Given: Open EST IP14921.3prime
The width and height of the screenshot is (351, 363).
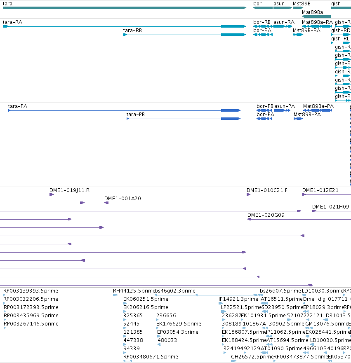Looking at the screenshot, I should [221, 303].
